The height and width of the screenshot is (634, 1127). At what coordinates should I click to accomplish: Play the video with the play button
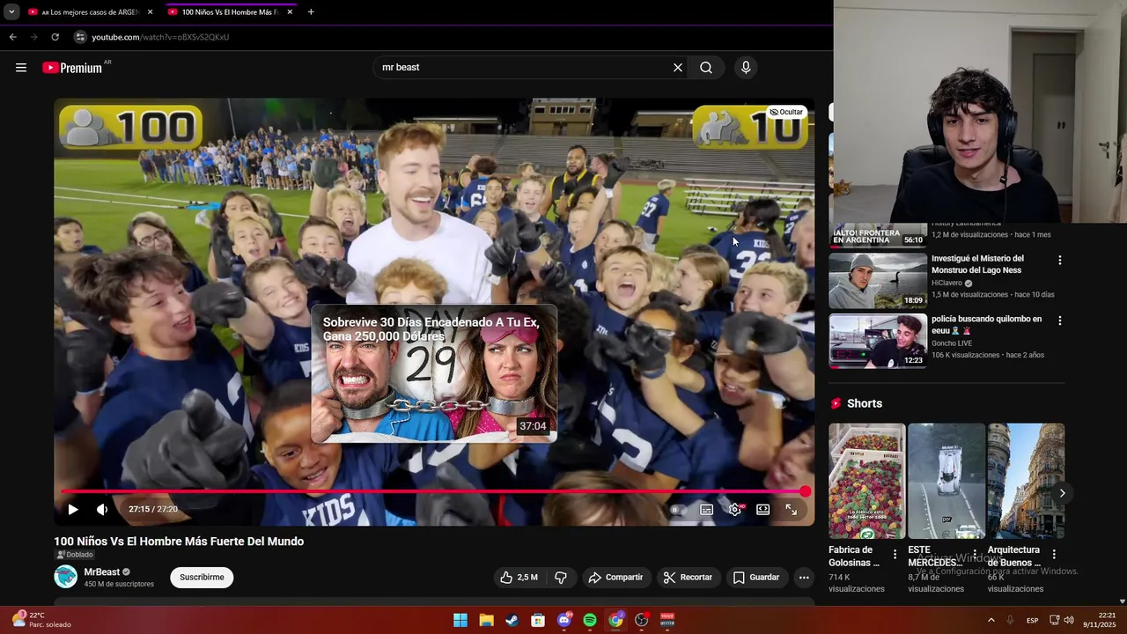(73, 509)
